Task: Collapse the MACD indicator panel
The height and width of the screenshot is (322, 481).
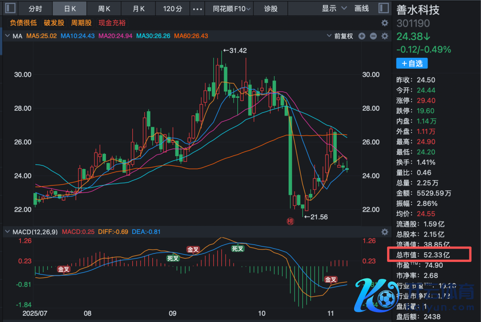Action: (7, 232)
